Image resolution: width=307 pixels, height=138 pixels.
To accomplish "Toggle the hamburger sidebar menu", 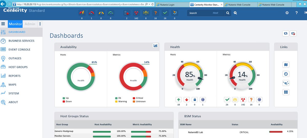I will [3, 24].
